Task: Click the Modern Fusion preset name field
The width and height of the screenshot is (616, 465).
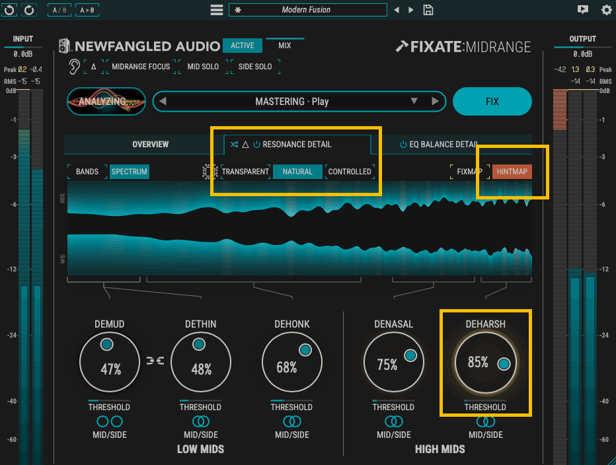Action: click(307, 10)
